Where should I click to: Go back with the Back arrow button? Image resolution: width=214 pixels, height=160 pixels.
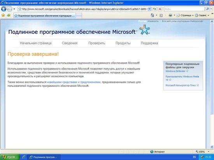point(4,9)
